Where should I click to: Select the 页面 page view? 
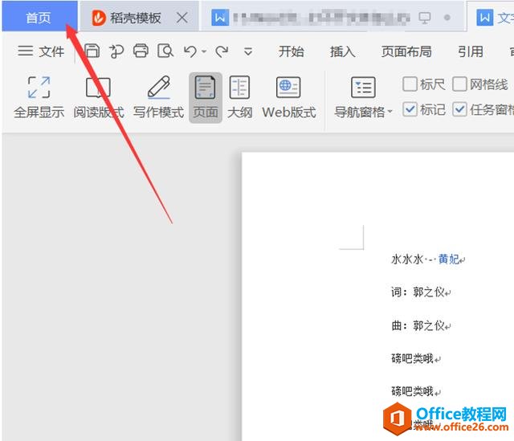pos(206,97)
